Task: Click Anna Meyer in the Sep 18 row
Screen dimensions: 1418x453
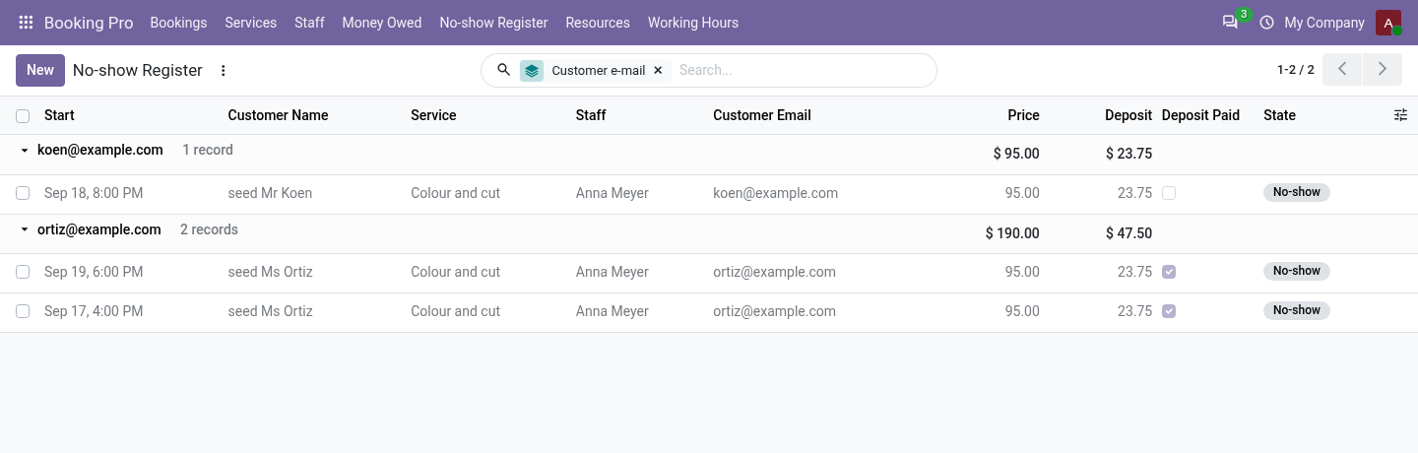Action: (x=612, y=193)
